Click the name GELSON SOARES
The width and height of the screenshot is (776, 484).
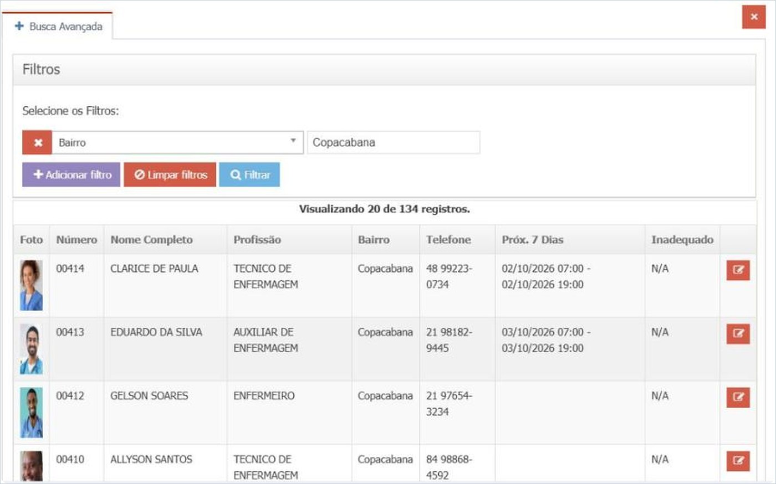coord(149,396)
